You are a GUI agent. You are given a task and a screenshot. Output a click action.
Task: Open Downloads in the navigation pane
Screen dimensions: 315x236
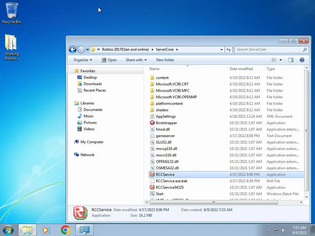point(93,84)
